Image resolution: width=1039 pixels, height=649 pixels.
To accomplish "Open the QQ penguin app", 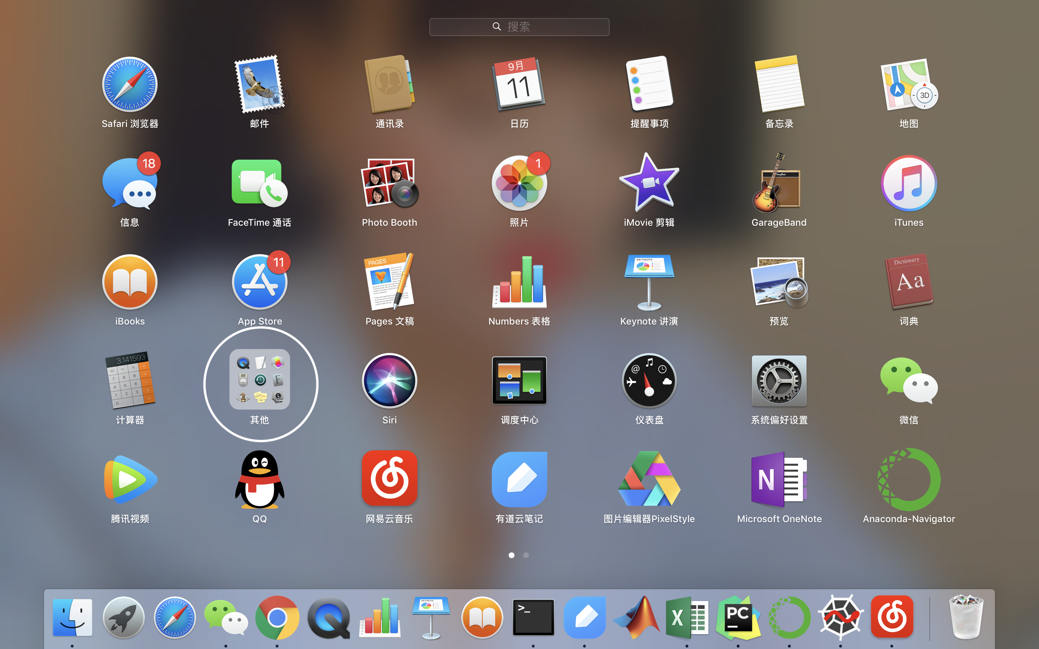I will click(x=259, y=480).
